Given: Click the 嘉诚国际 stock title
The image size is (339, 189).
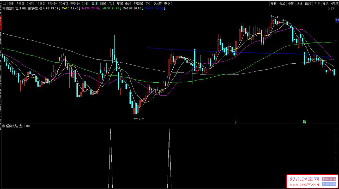Looking at the screenshot, I should 9,9.
